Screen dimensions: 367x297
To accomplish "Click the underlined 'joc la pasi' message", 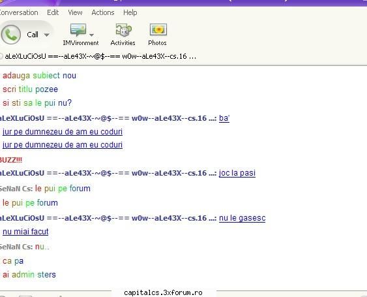I will [x=237, y=173].
